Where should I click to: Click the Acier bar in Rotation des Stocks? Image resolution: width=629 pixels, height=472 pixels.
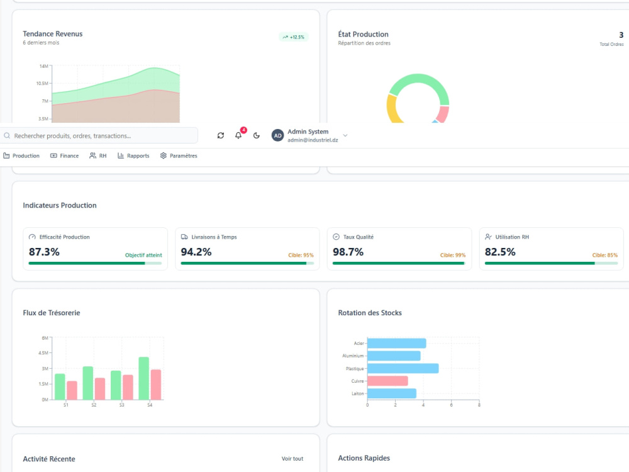397,343
